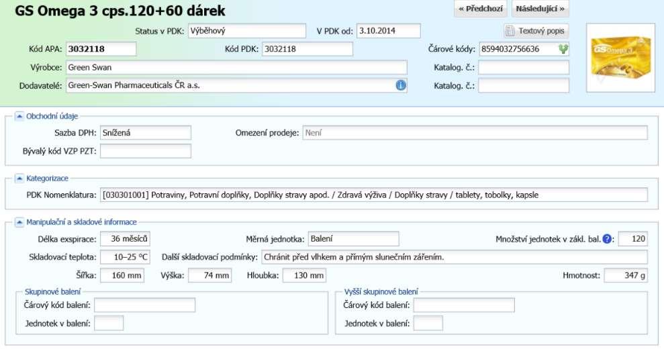This screenshot has width=664, height=349.
Task: Click the Skladovací teplota field
Action: click(125, 257)
